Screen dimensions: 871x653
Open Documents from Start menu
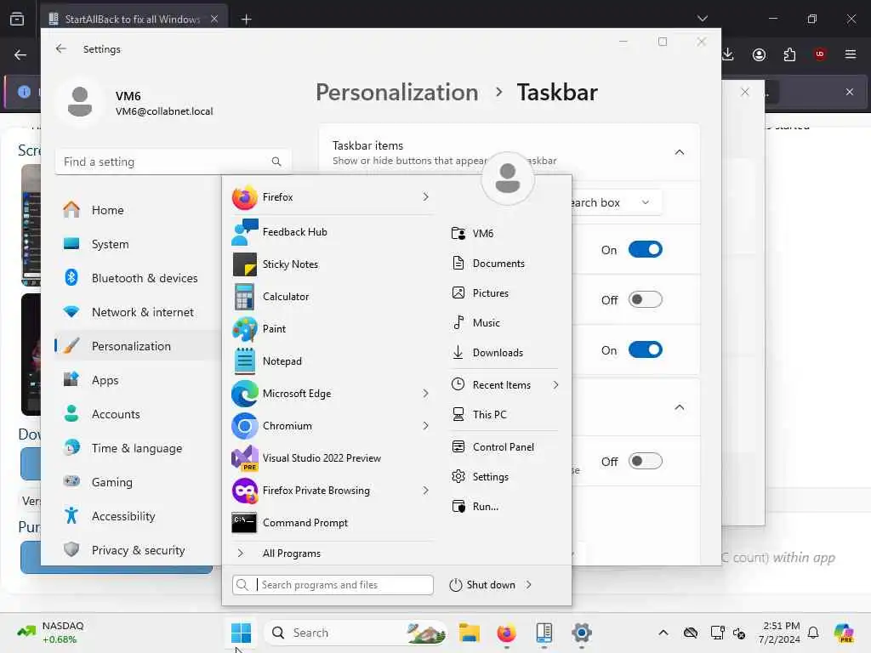pyautogui.click(x=504, y=264)
